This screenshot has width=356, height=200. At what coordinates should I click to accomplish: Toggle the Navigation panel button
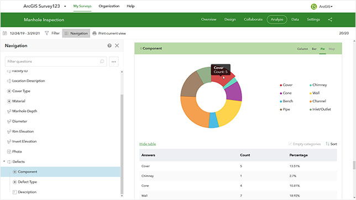point(76,33)
